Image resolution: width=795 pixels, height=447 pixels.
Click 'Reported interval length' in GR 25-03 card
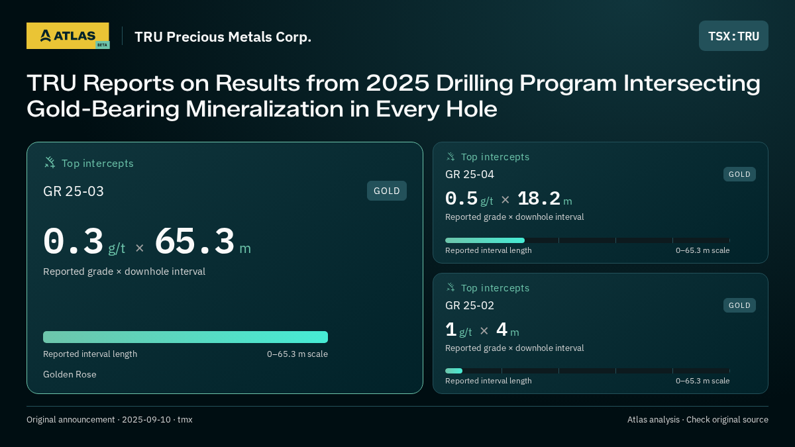tap(90, 354)
